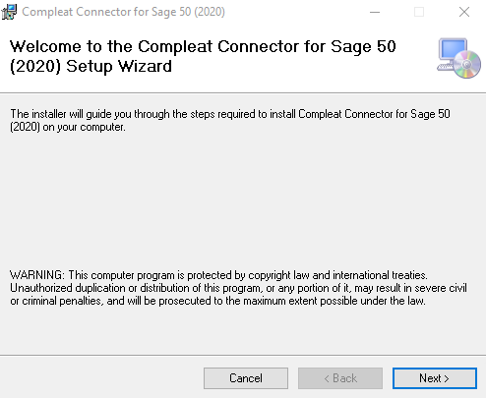This screenshot has width=486, height=398.
Task: Minimize the Compleat Connector setup window
Action: pyautogui.click(x=375, y=12)
